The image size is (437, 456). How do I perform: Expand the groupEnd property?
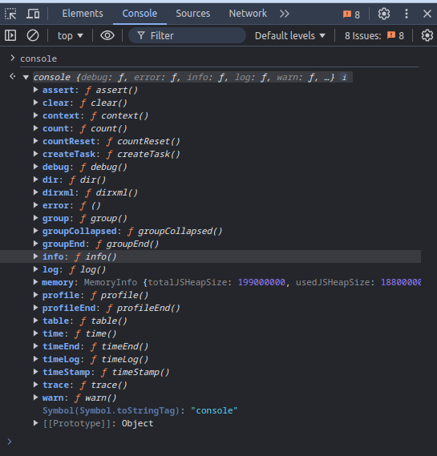point(36,244)
